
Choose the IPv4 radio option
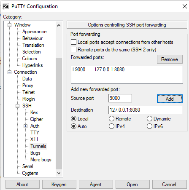click(111, 126)
